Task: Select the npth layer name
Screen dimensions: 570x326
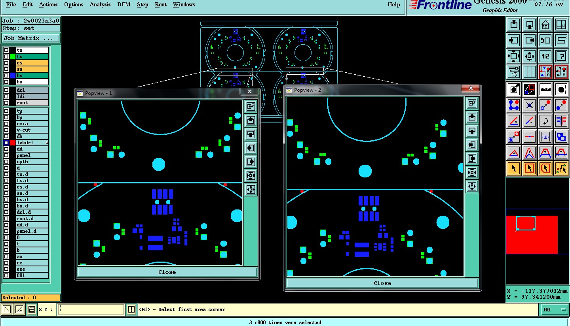Action: tap(32, 162)
